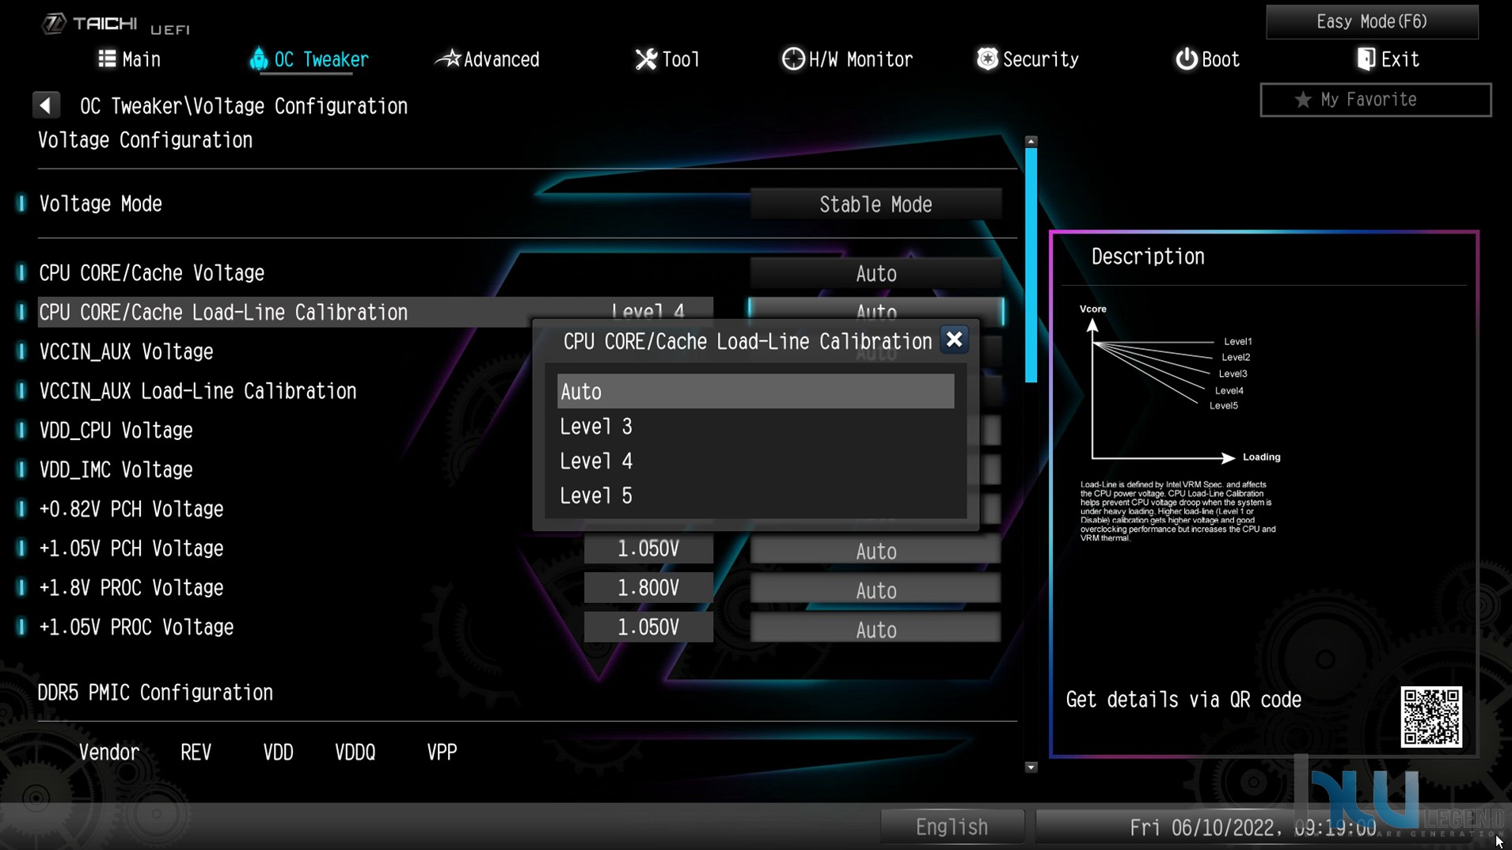Click the Vendor column header
Image resolution: width=1512 pixels, height=850 pixels.
108,752
